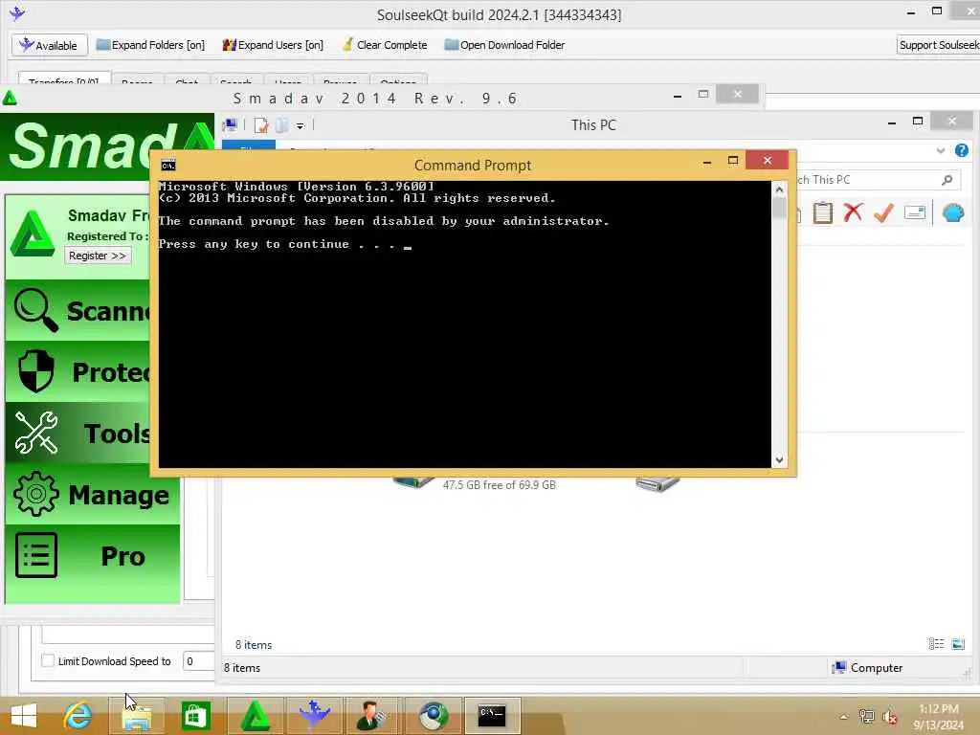
Task: Click Command Prompt scrollbar down arrow
Action: 779,460
